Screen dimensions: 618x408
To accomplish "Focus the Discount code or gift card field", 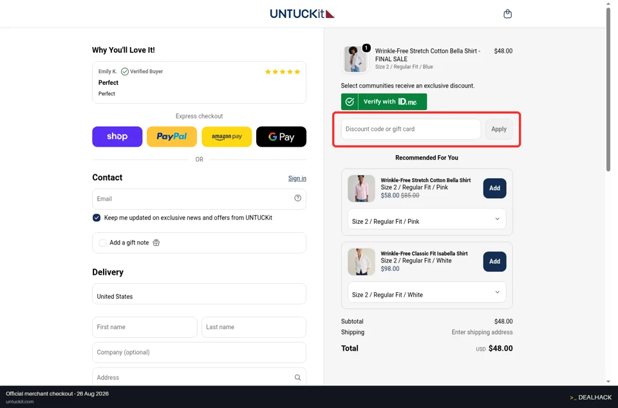I will point(411,129).
